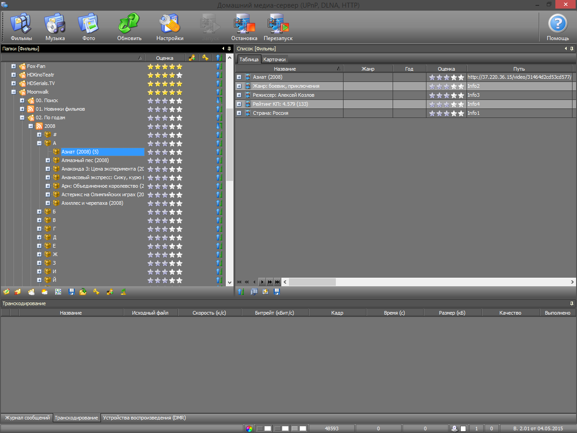The image size is (577, 433).
Task: Stop the server with Остановка
Action: tap(244, 27)
